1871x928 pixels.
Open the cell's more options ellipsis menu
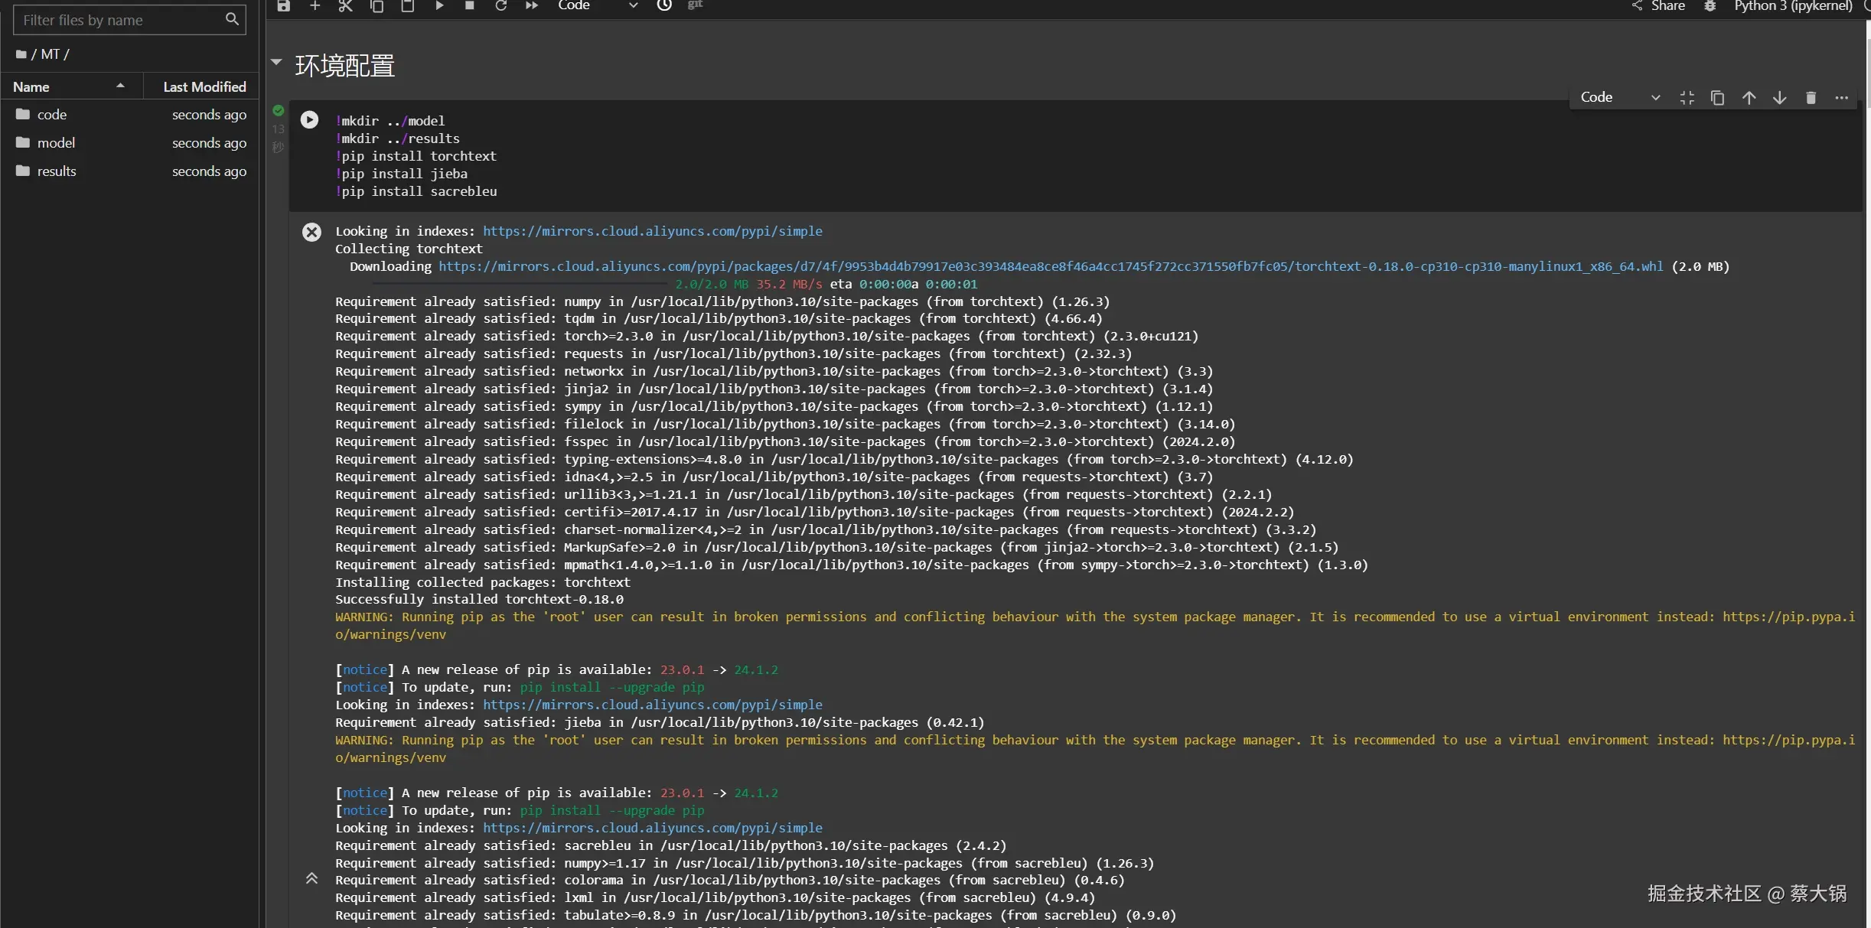[x=1841, y=98]
